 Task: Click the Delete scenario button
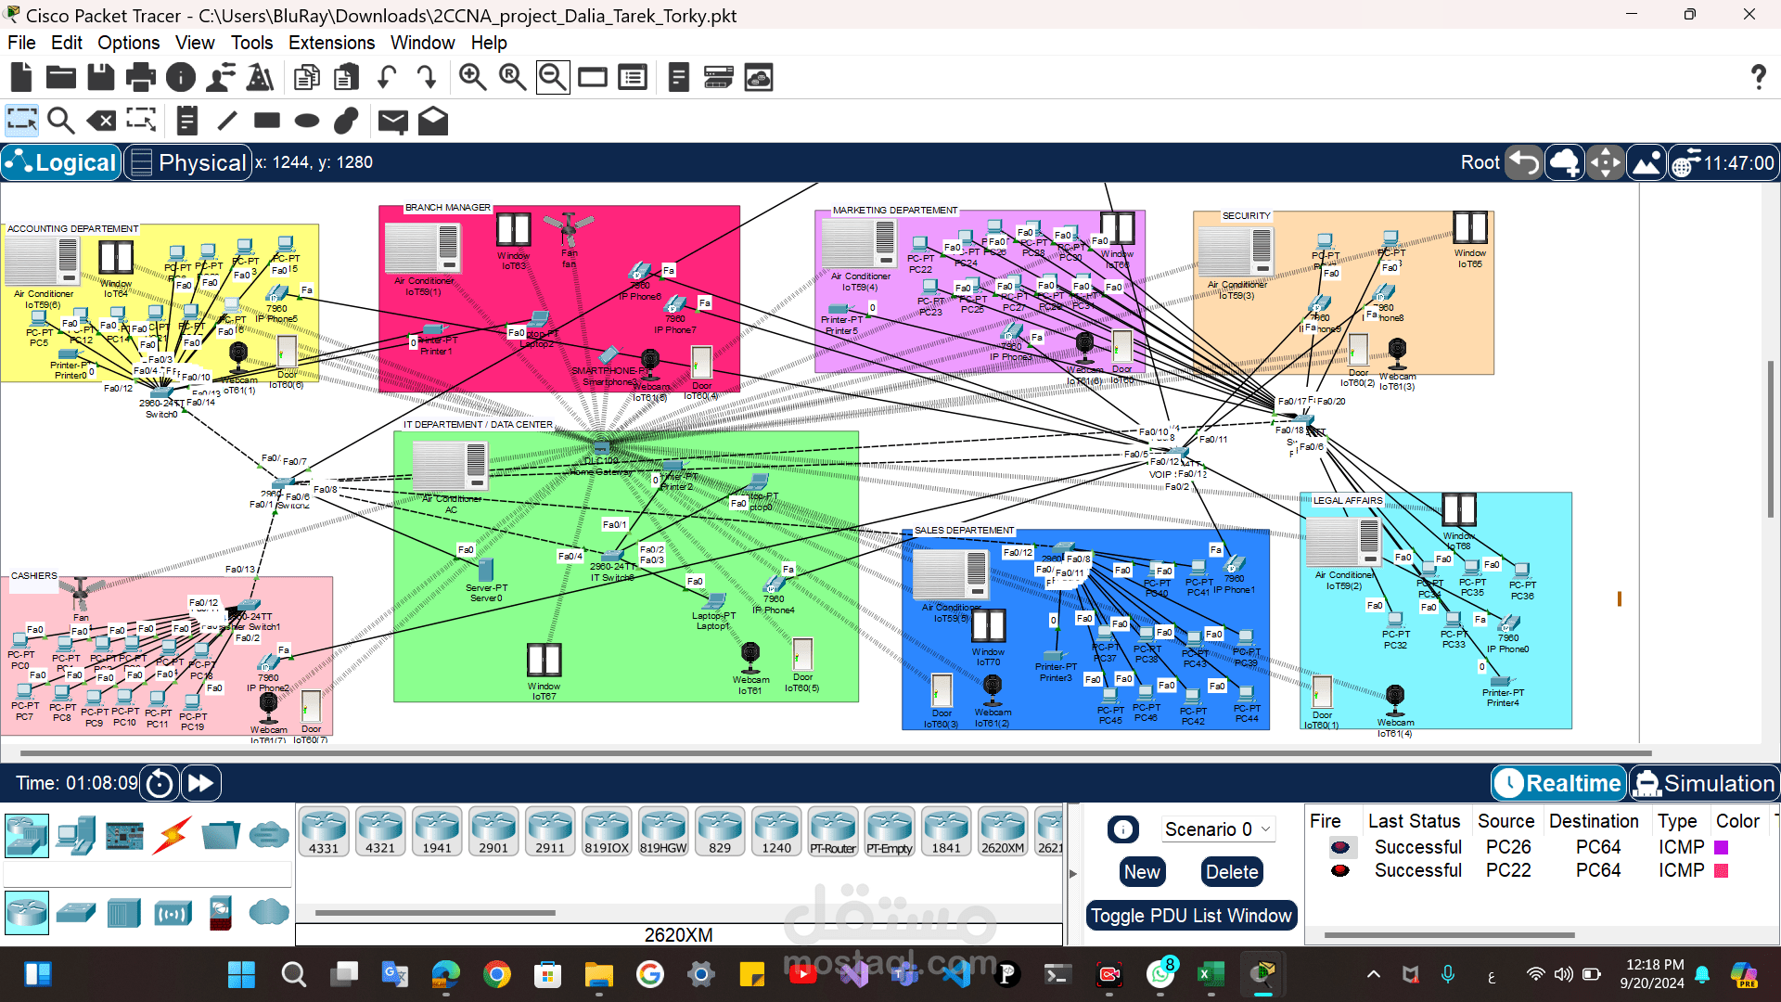click(x=1232, y=872)
